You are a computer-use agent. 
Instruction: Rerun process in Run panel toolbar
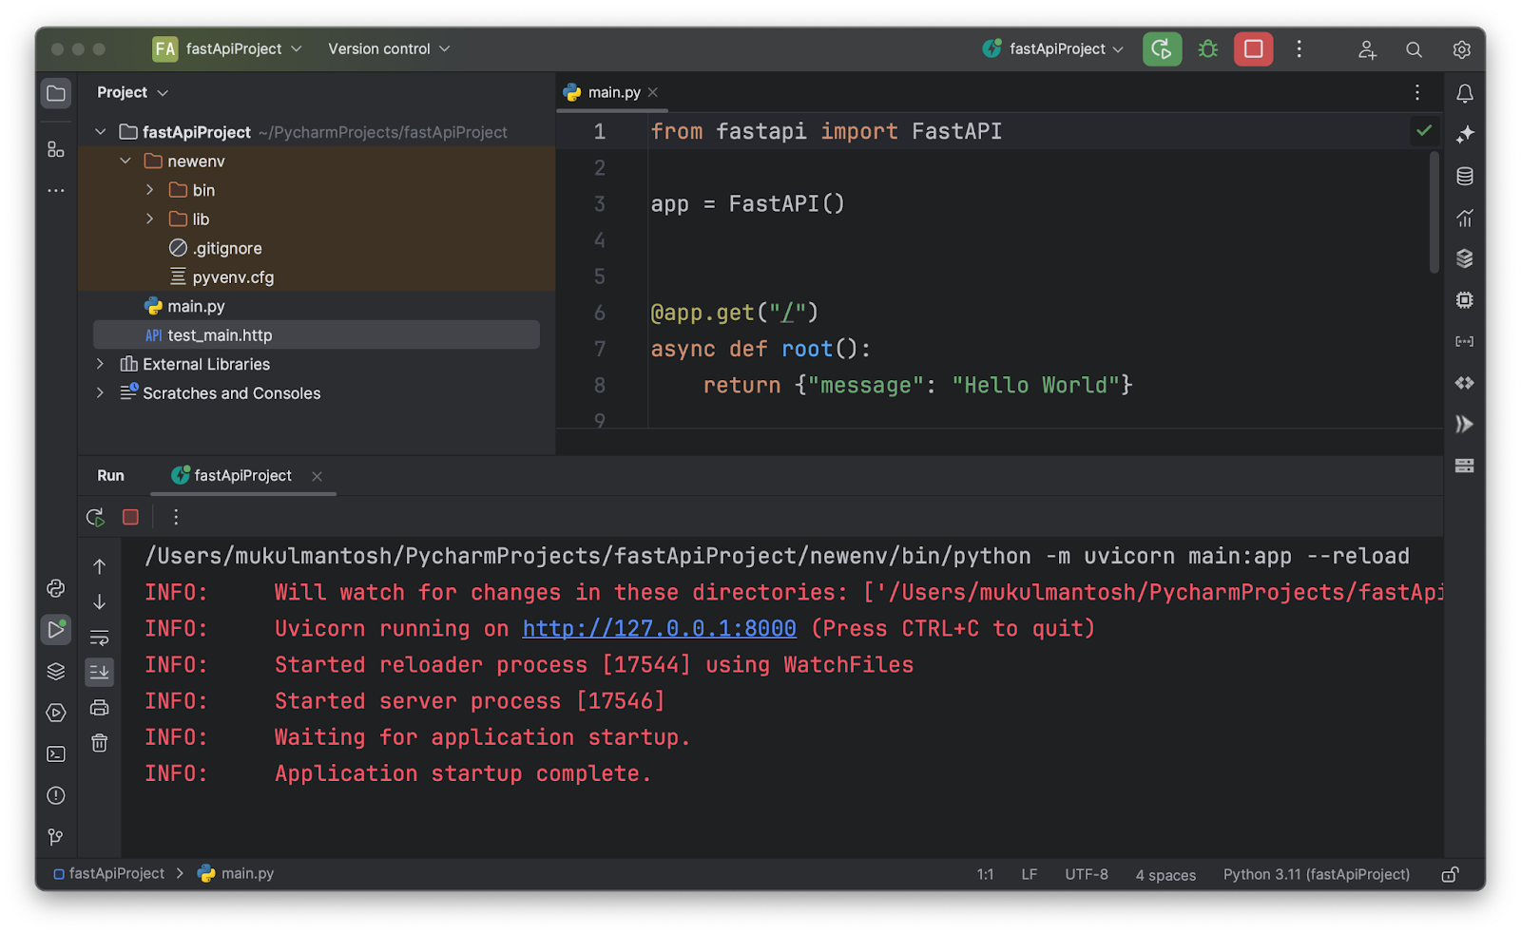pos(95,517)
